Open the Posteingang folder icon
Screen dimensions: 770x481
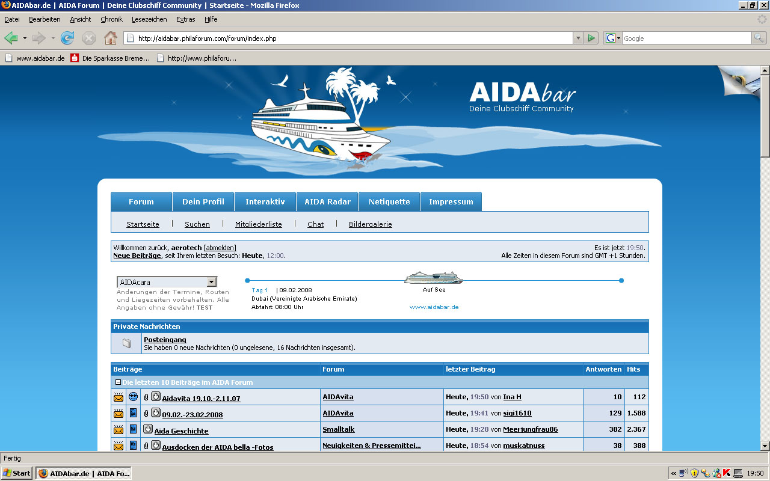pyautogui.click(x=126, y=343)
